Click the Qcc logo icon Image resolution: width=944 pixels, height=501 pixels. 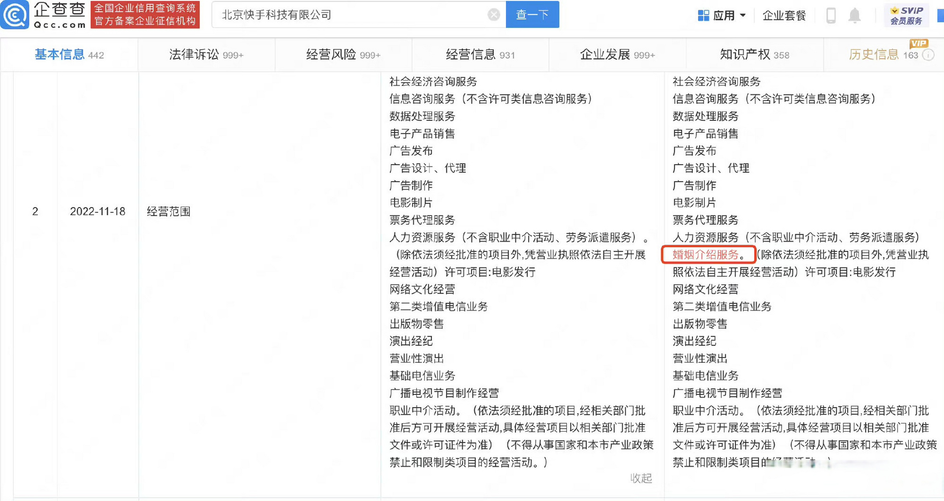coord(15,14)
